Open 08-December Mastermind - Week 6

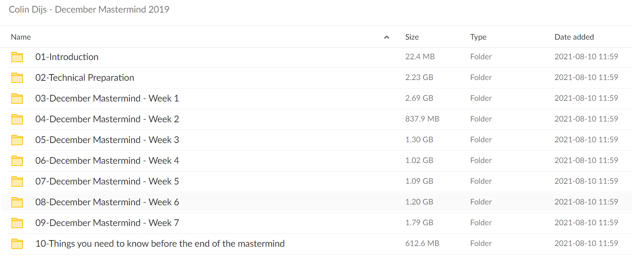click(x=107, y=202)
